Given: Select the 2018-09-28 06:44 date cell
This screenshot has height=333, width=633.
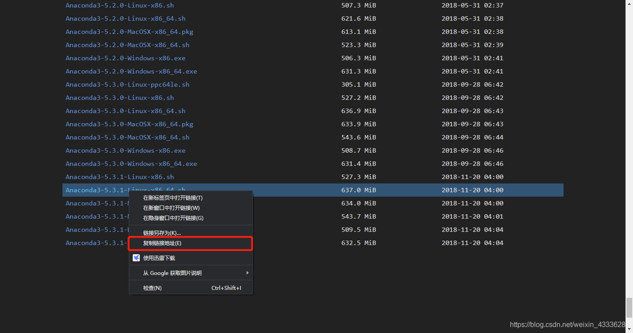Looking at the screenshot, I should pos(473,137).
